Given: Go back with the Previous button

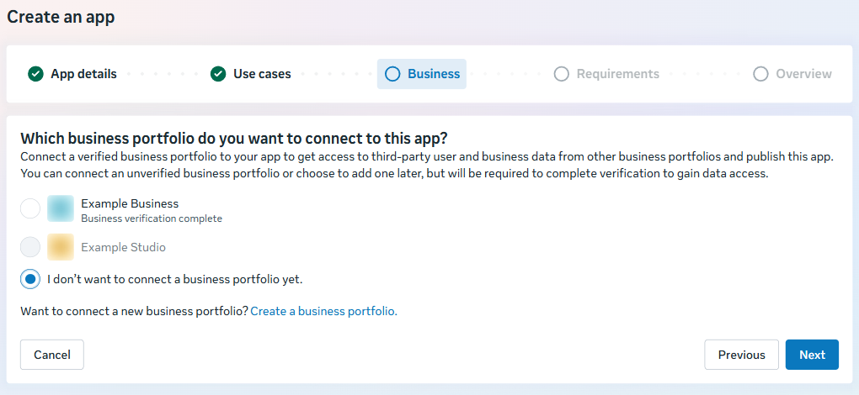Looking at the screenshot, I should point(742,355).
